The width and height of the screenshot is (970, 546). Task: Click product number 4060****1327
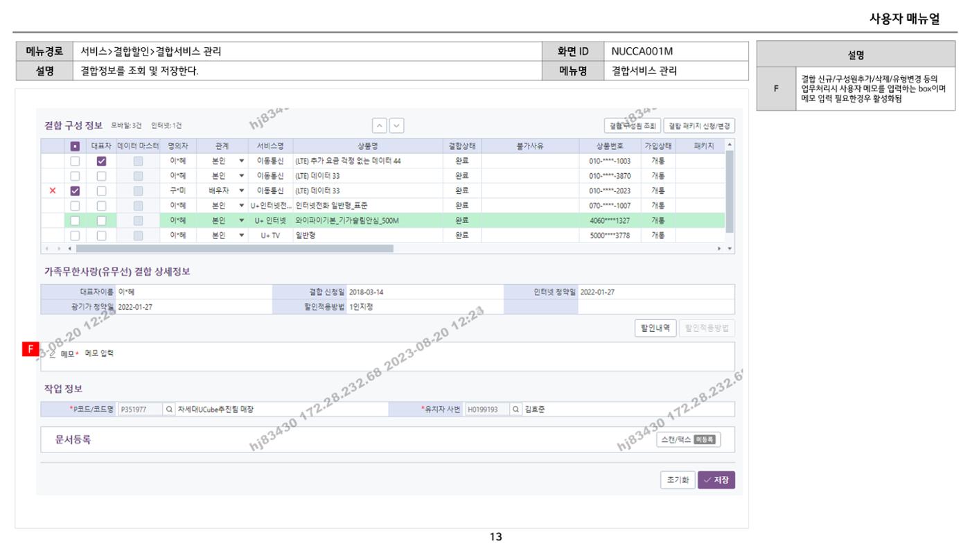(x=610, y=221)
